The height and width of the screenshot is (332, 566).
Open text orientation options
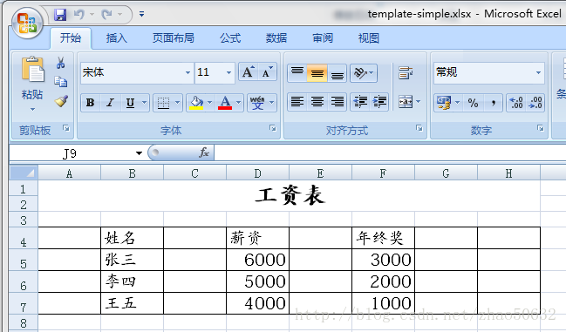pyautogui.click(x=364, y=73)
